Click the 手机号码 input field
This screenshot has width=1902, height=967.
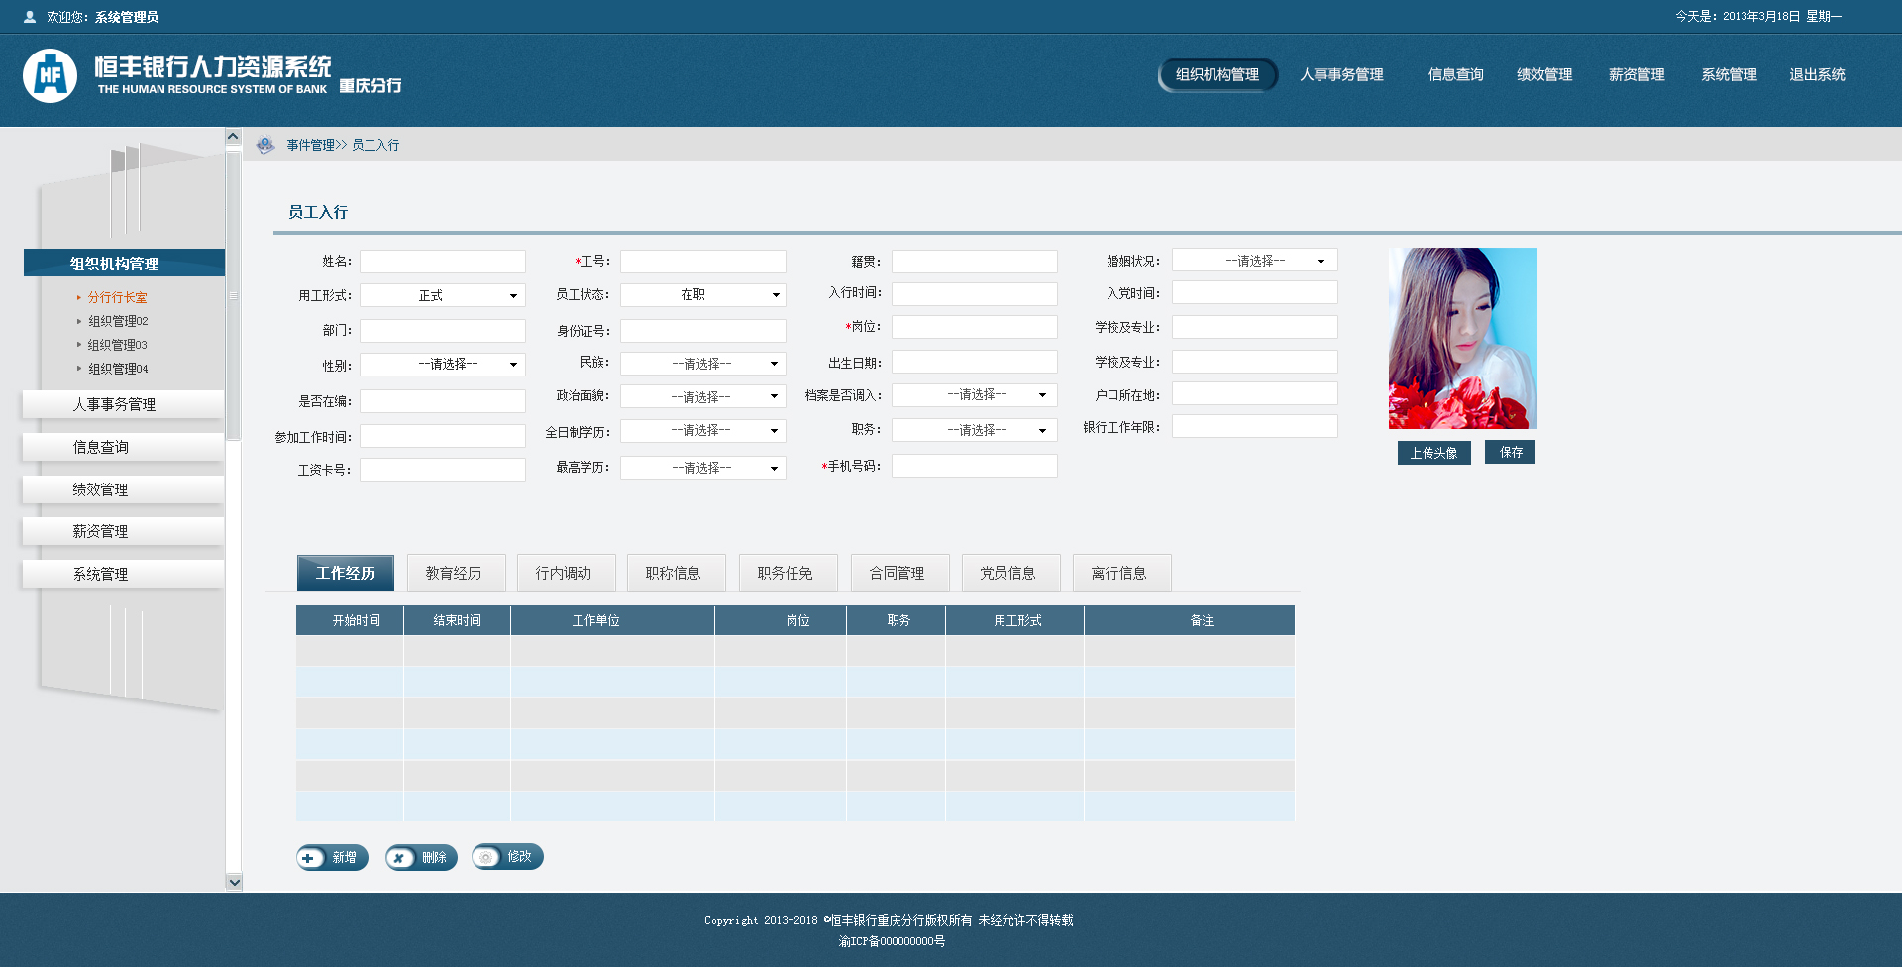[975, 466]
